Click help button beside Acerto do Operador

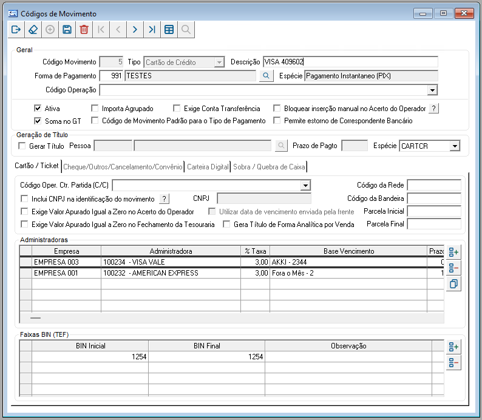[x=433, y=109]
